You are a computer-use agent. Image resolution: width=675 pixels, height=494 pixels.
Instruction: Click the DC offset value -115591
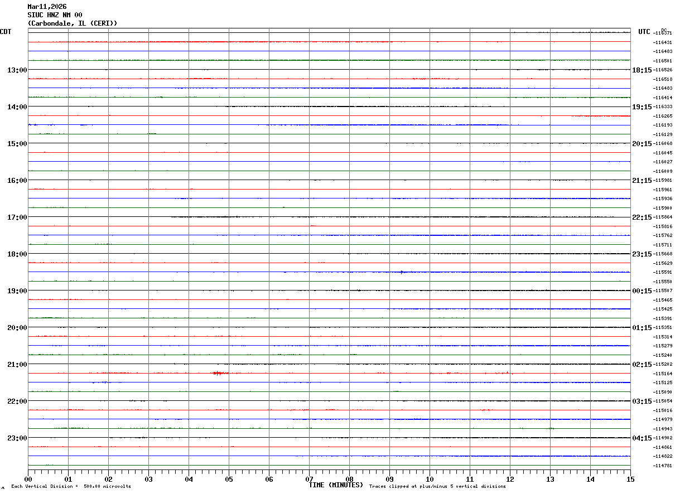click(662, 272)
